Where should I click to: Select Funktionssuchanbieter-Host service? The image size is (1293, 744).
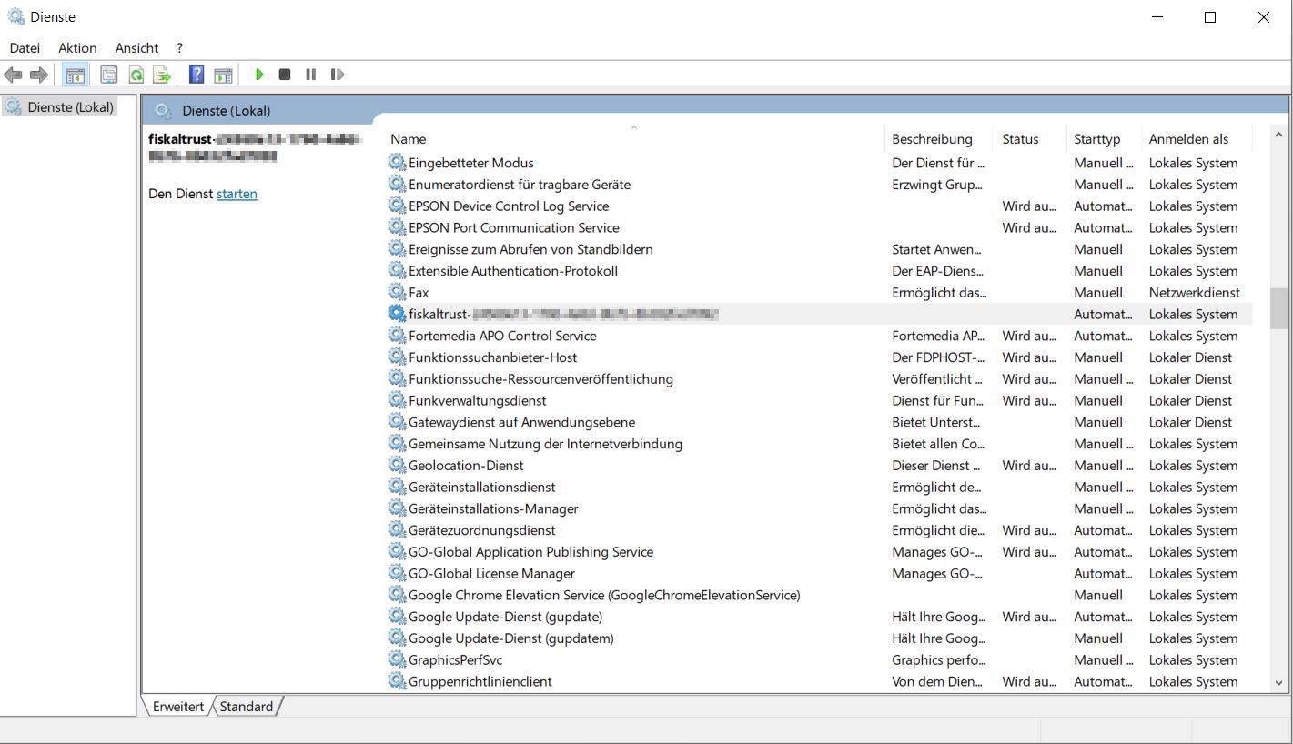click(818, 357)
